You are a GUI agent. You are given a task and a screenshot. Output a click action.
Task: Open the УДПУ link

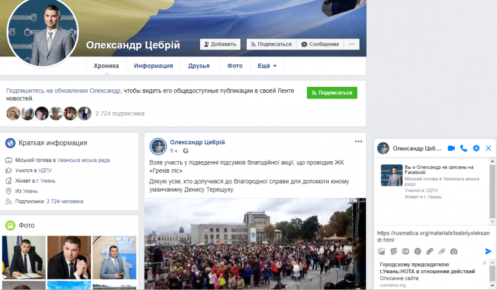pyautogui.click(x=45, y=170)
